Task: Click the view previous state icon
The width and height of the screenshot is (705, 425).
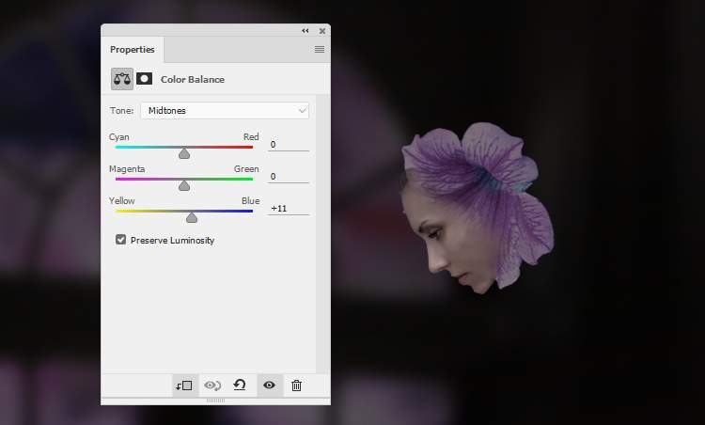Action: pyautogui.click(x=212, y=386)
